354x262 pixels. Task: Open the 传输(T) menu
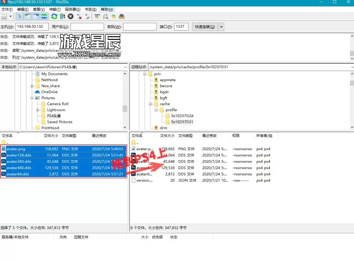pos(55,10)
